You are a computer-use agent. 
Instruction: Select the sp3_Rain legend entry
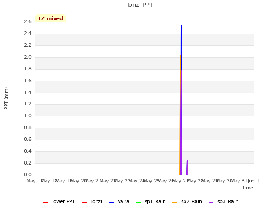[224, 201]
